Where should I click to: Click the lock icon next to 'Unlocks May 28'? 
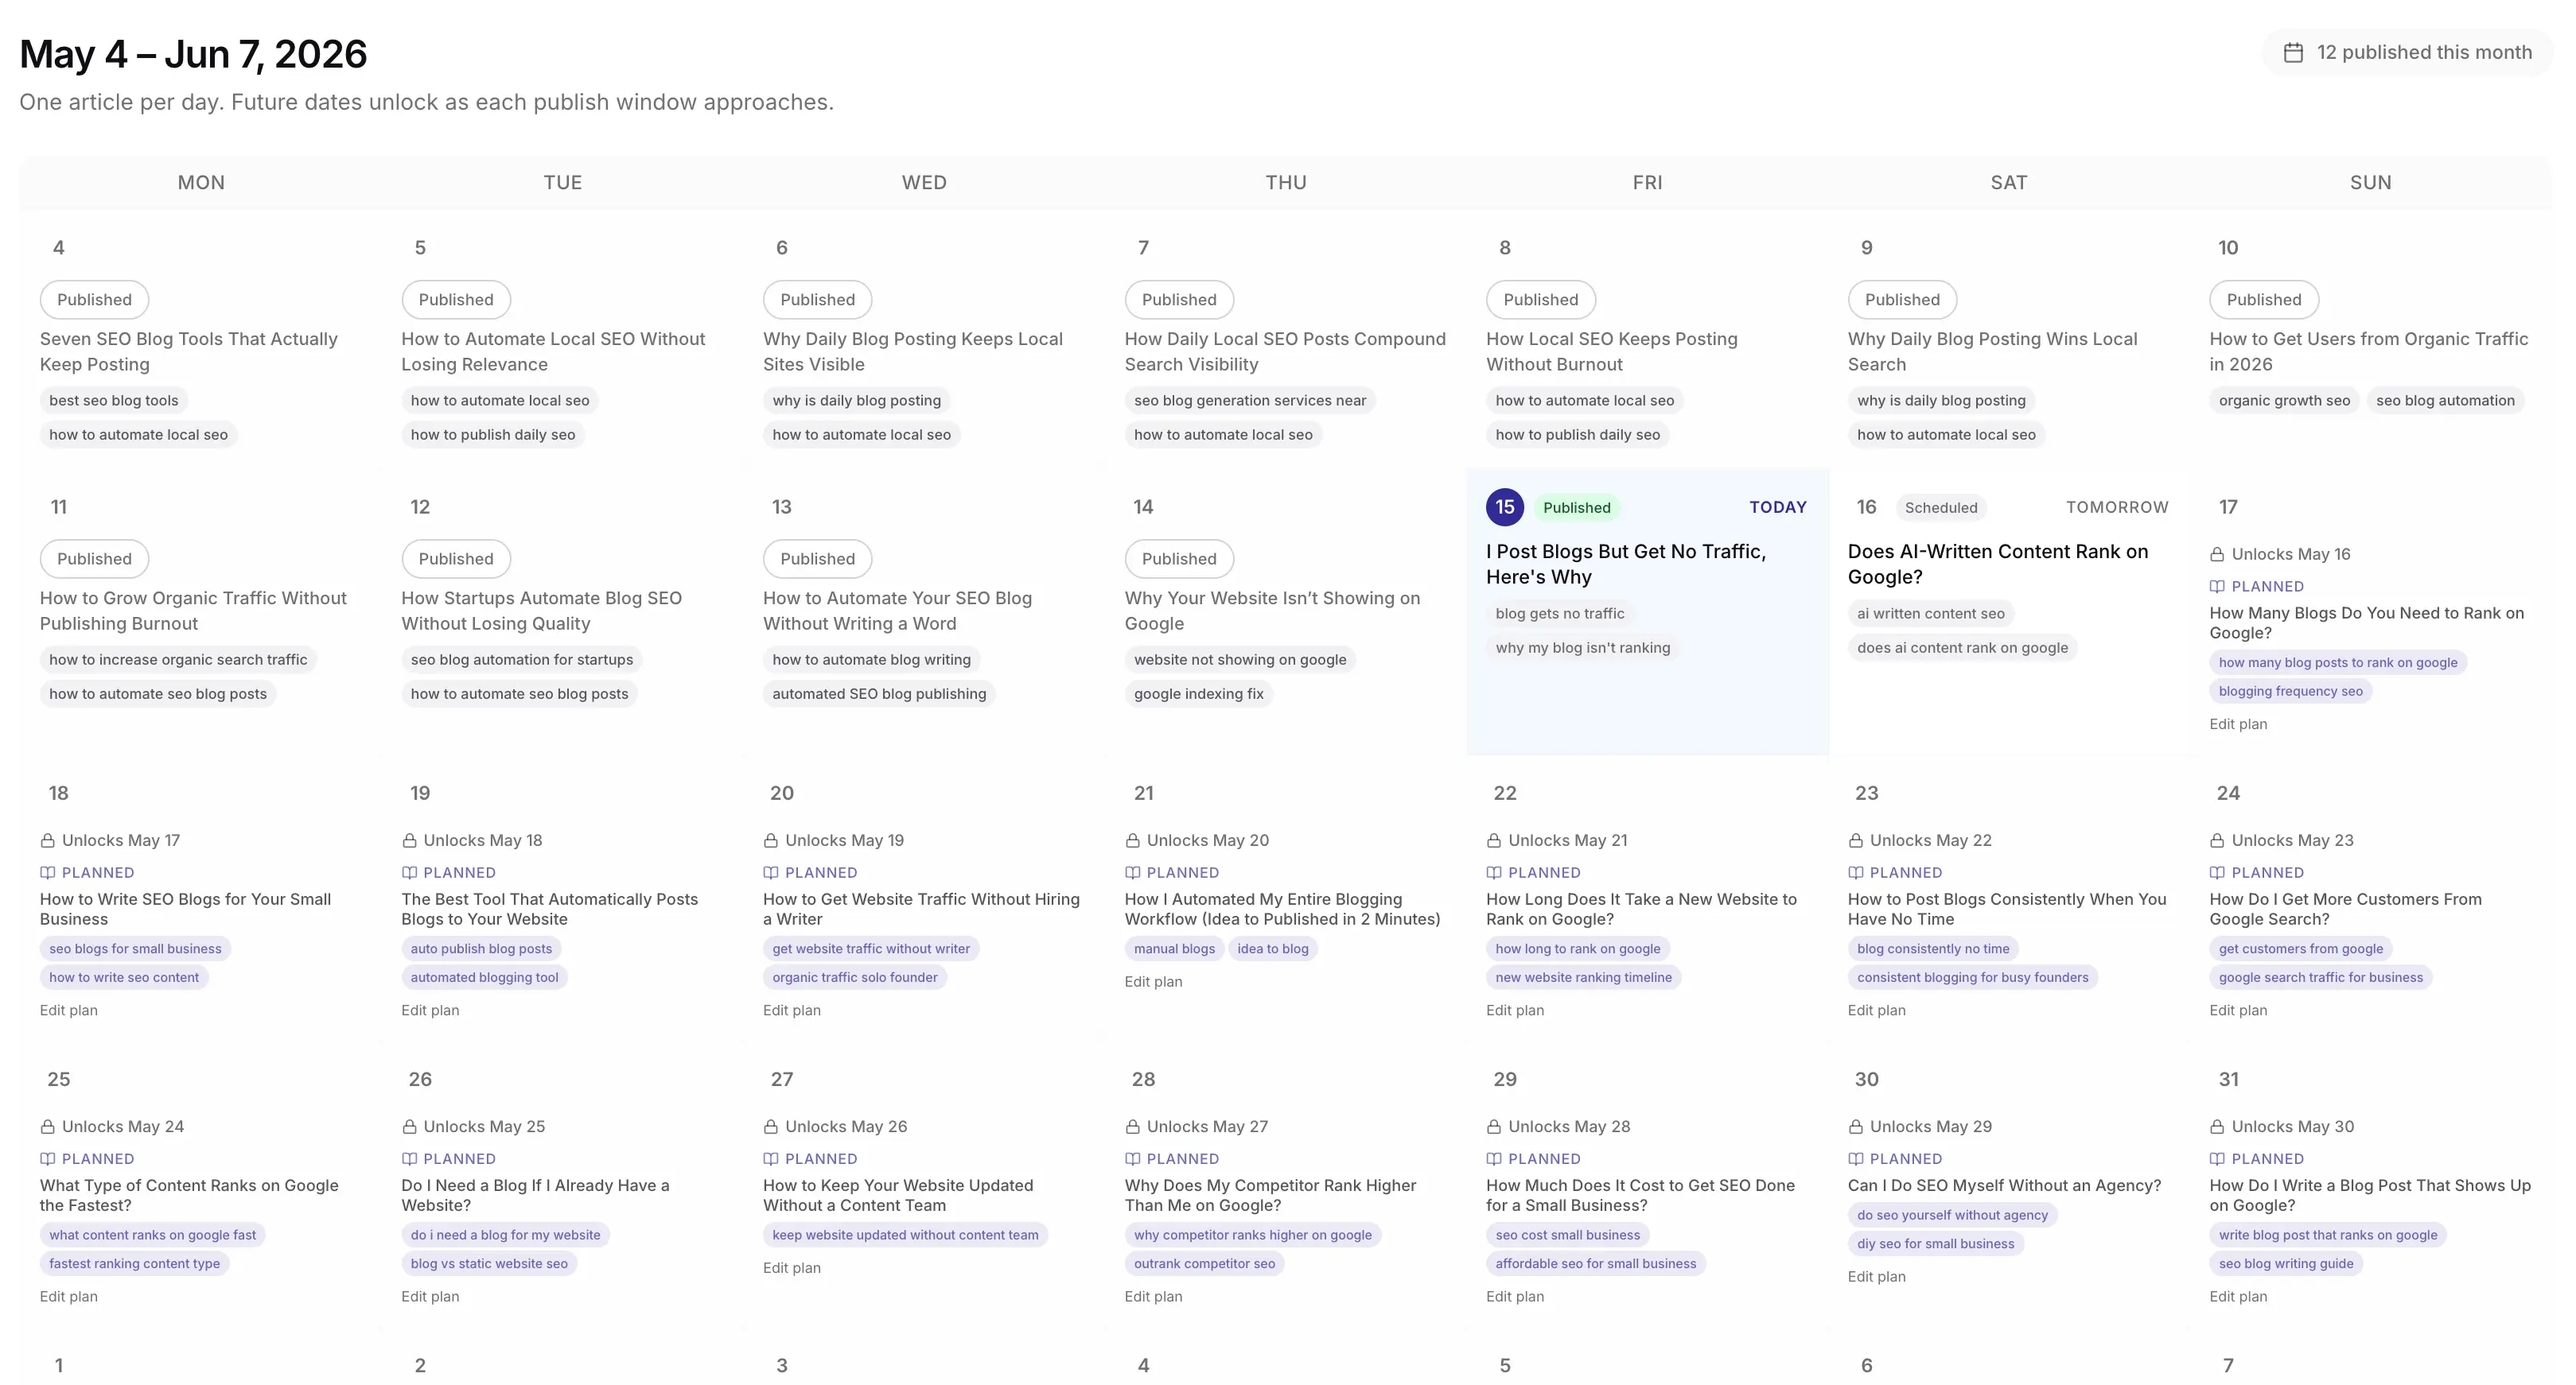pos(1494,1126)
